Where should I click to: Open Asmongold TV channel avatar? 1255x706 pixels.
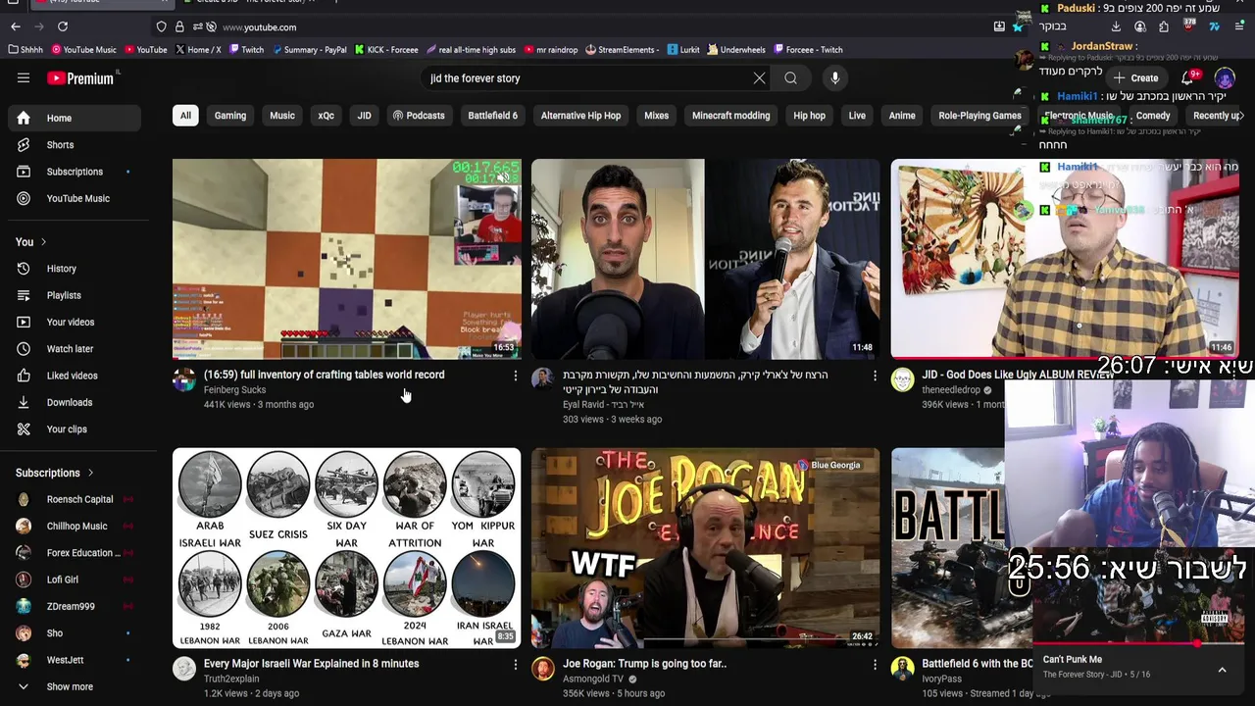point(543,669)
